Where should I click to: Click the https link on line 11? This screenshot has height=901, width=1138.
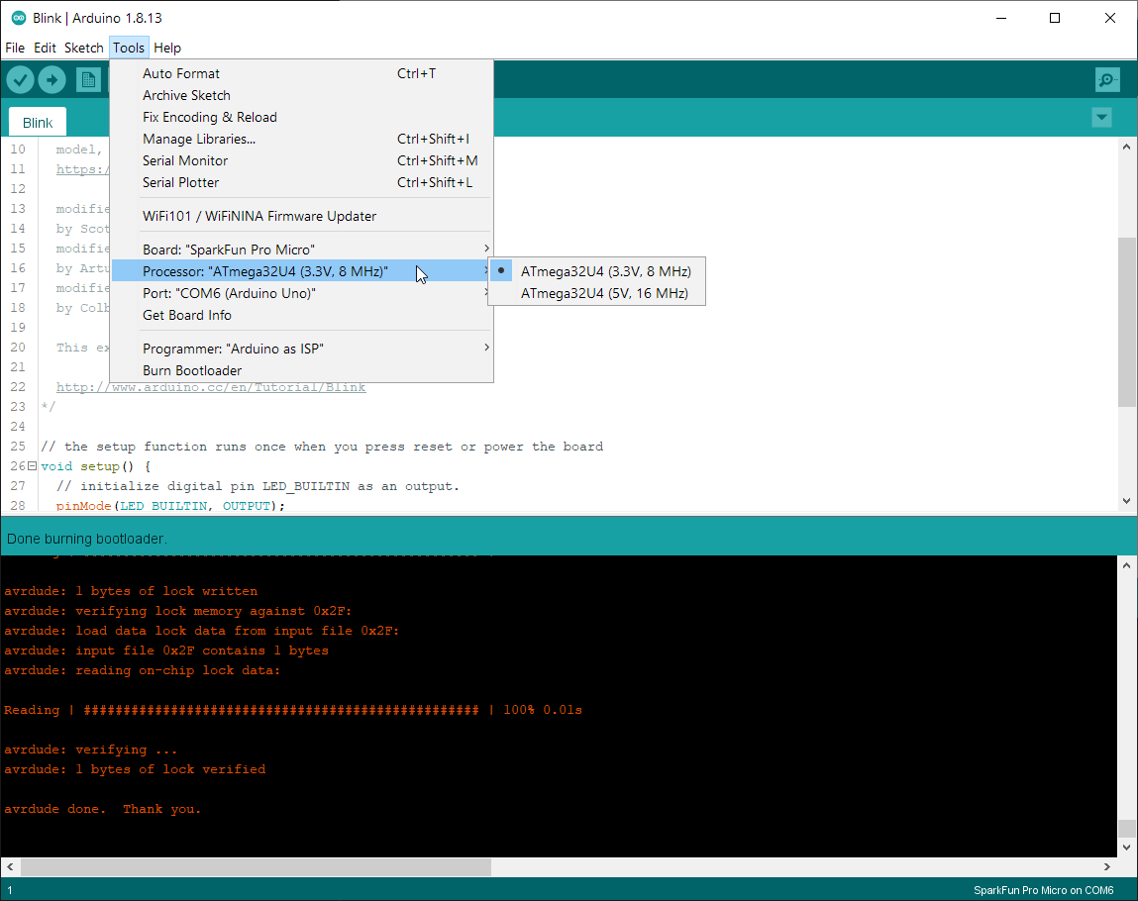(83, 169)
